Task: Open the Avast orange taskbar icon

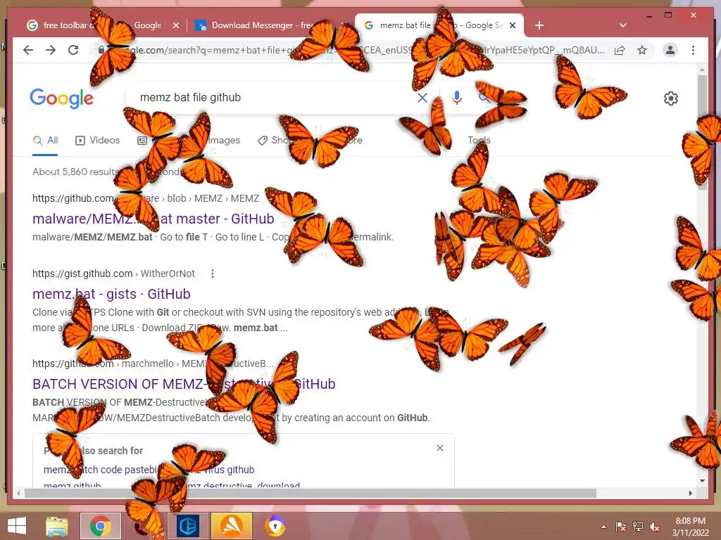Action: [x=232, y=526]
